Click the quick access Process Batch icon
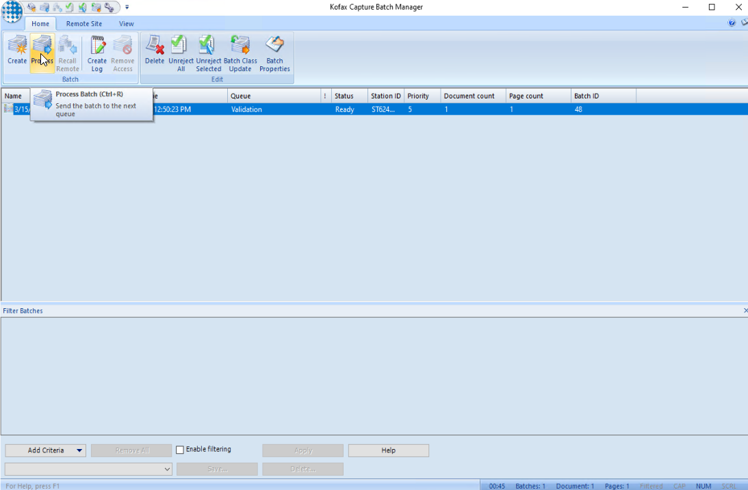748x490 pixels. (44, 7)
